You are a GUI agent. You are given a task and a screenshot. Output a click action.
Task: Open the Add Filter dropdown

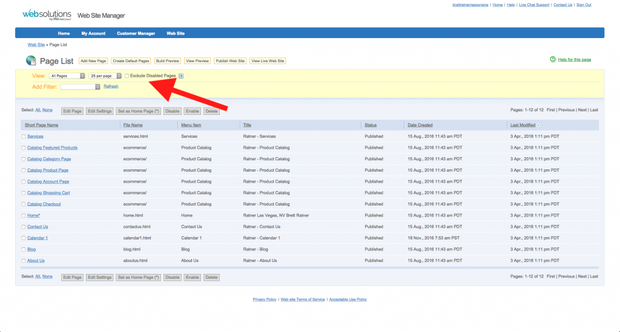[x=81, y=87]
